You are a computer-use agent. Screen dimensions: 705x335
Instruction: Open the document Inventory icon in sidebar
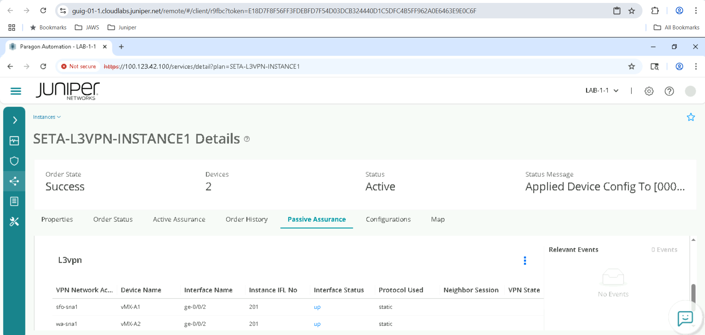pyautogui.click(x=14, y=201)
